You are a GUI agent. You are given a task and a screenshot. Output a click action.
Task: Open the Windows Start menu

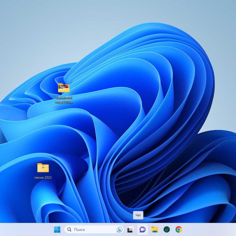pyautogui.click(x=57, y=229)
